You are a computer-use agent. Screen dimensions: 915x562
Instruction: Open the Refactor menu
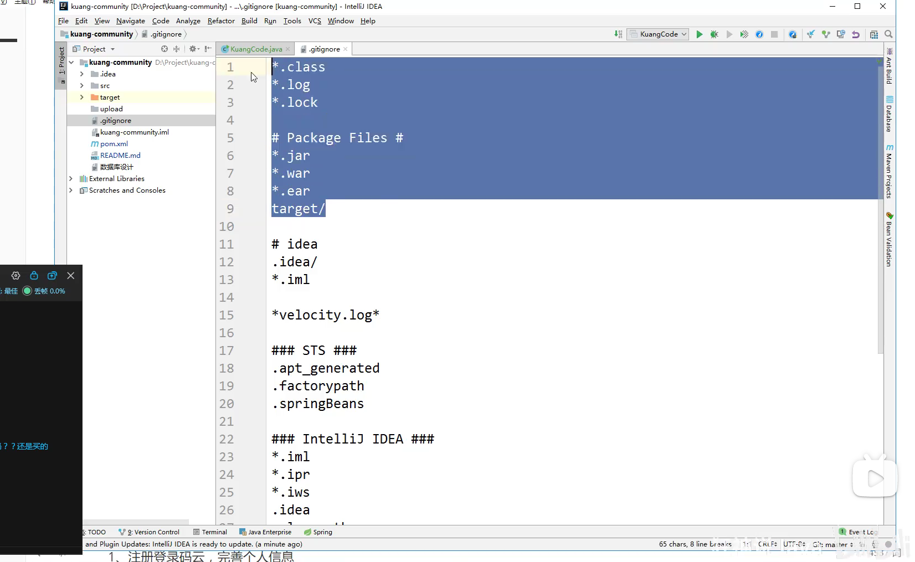click(221, 20)
